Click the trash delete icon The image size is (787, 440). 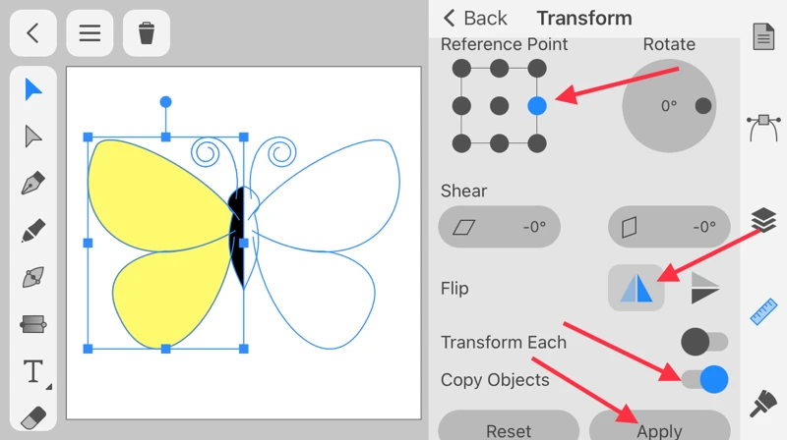click(x=147, y=32)
